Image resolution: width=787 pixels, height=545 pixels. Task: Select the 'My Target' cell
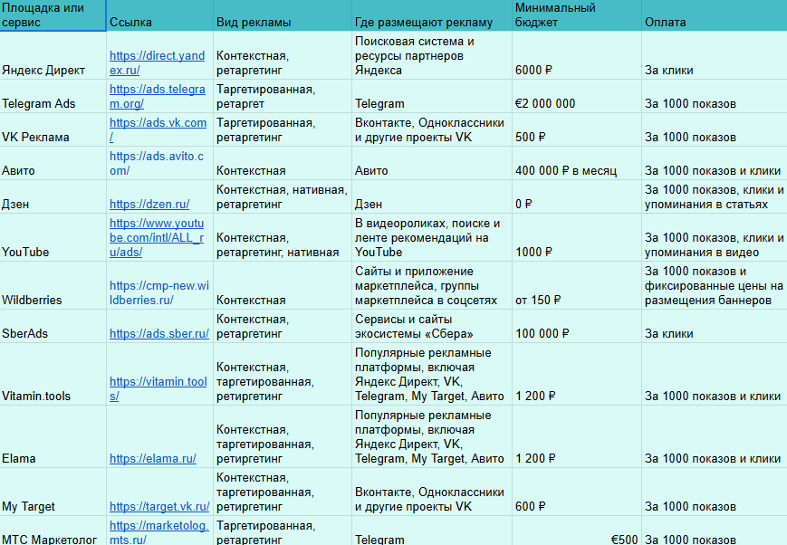click(53, 492)
